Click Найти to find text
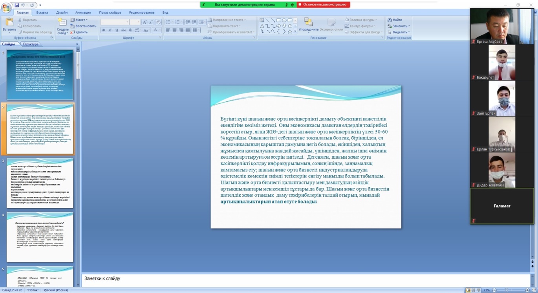 coord(395,20)
